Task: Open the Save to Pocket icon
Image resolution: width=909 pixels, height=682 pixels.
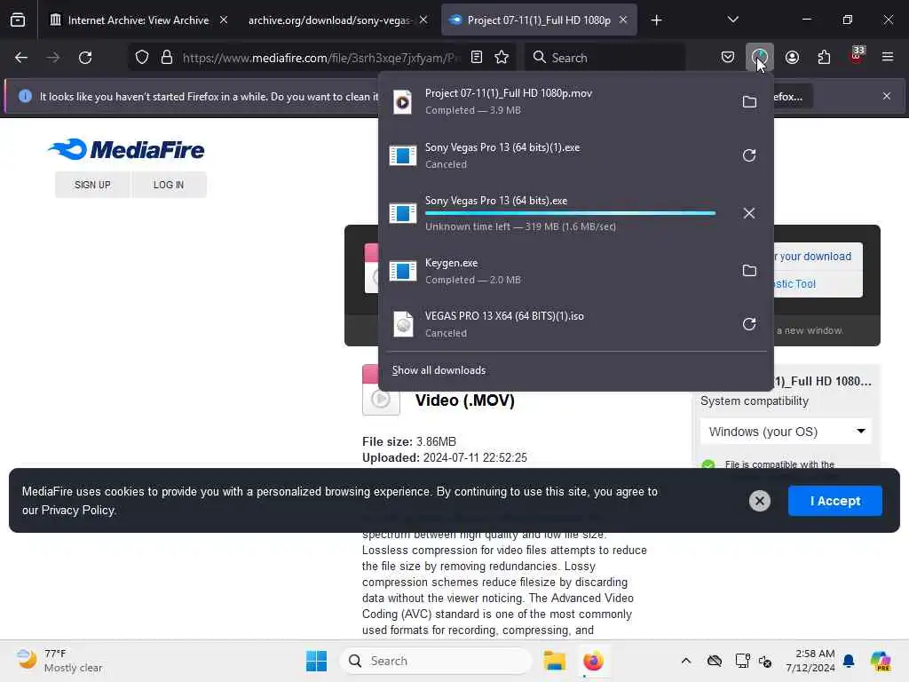Action: coord(728,58)
